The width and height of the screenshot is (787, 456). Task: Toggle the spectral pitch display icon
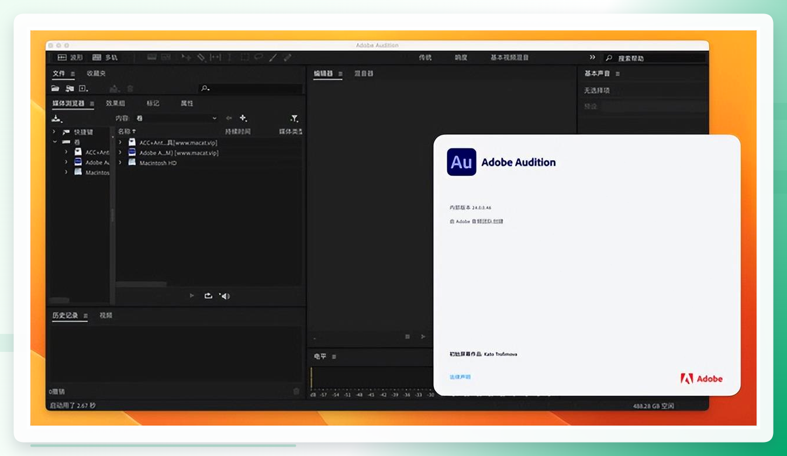[166, 57]
